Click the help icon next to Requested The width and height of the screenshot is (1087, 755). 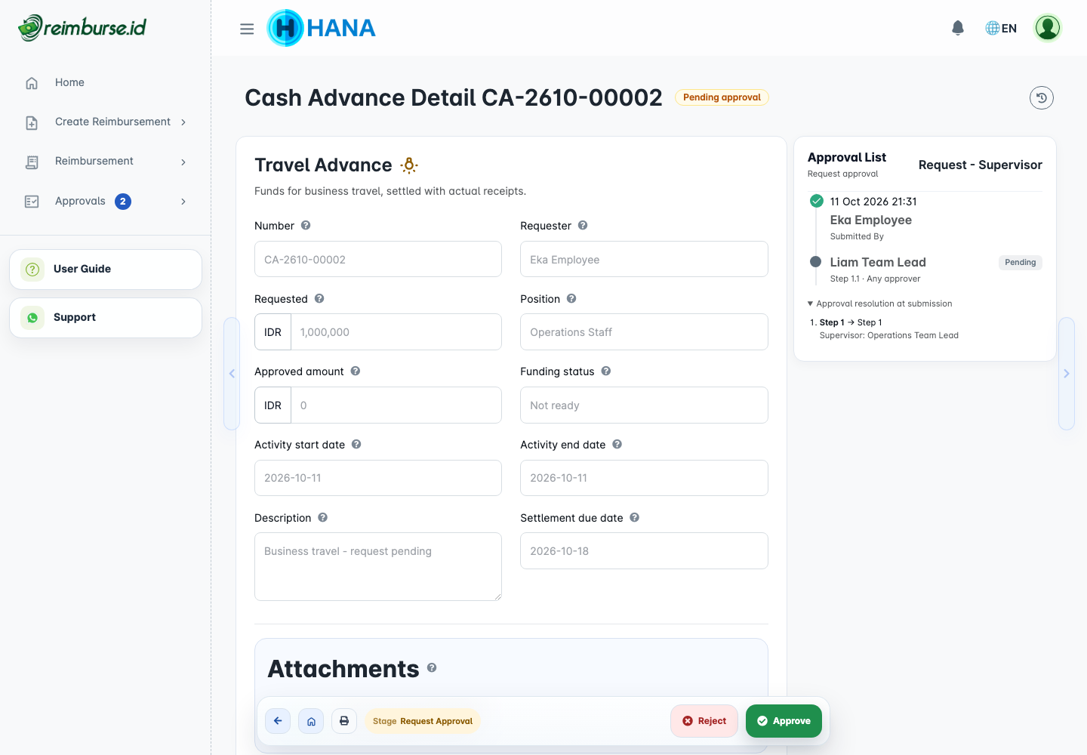[319, 298]
